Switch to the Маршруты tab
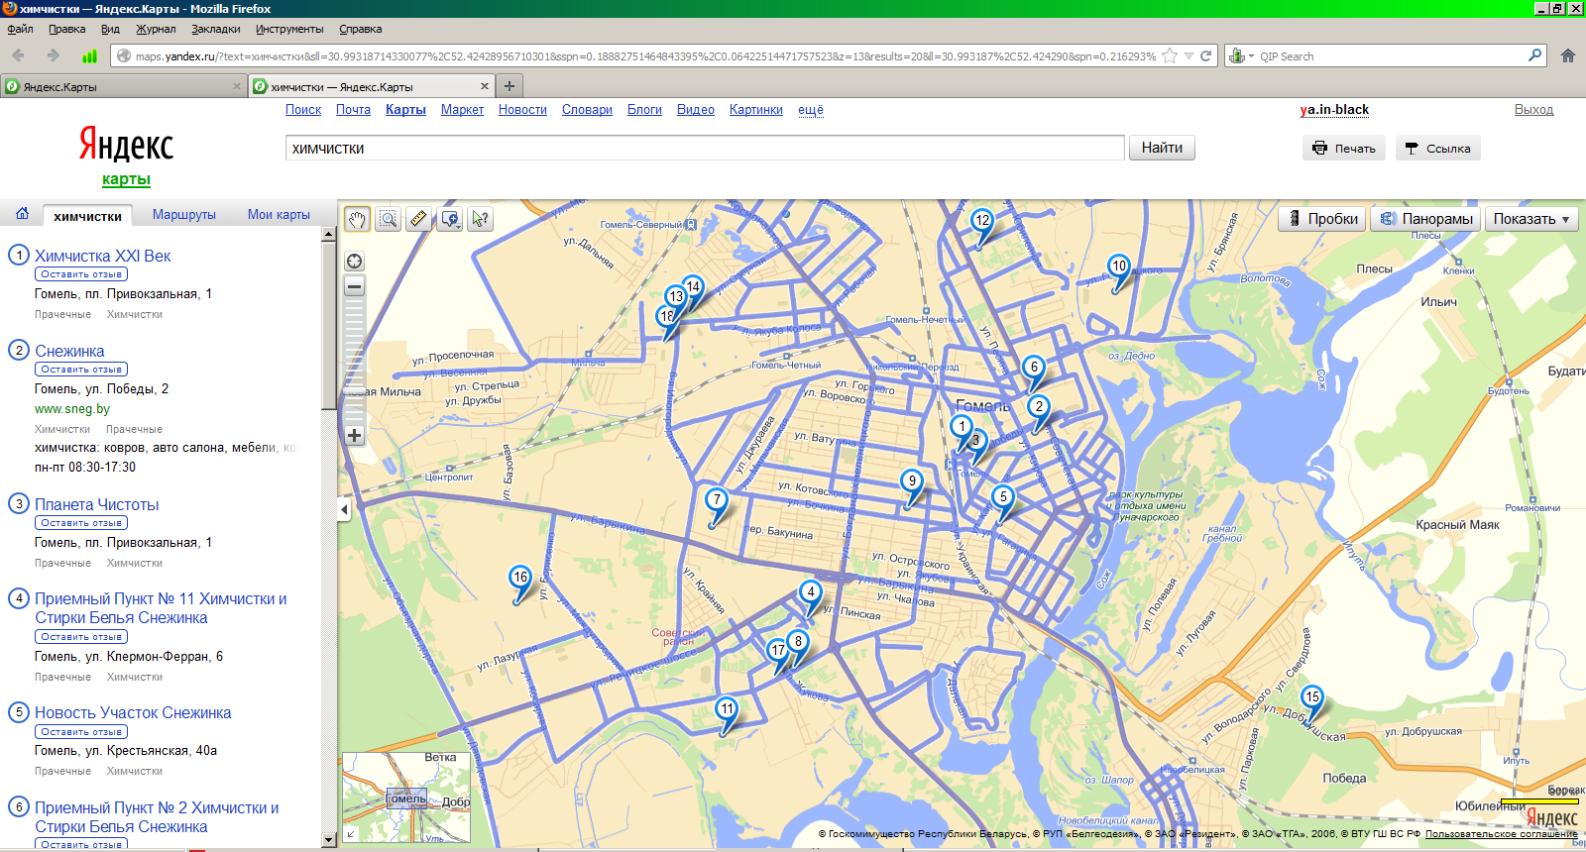The image size is (1586, 852). (x=184, y=214)
